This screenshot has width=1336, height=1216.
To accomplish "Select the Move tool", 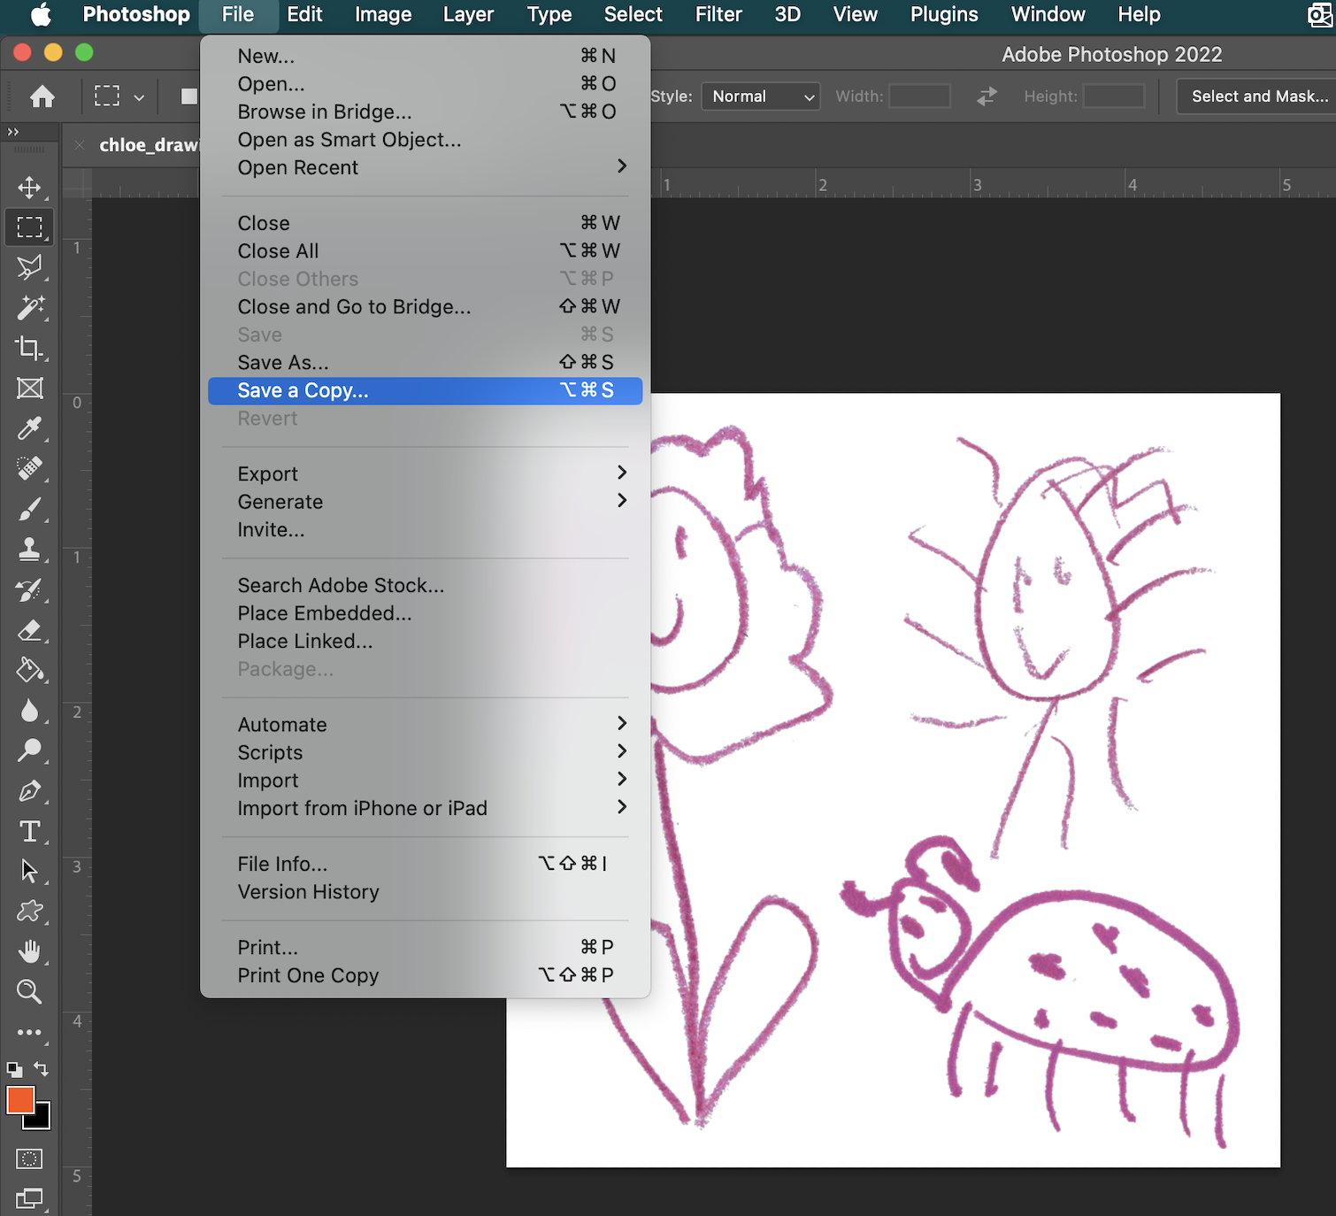I will click(x=29, y=187).
